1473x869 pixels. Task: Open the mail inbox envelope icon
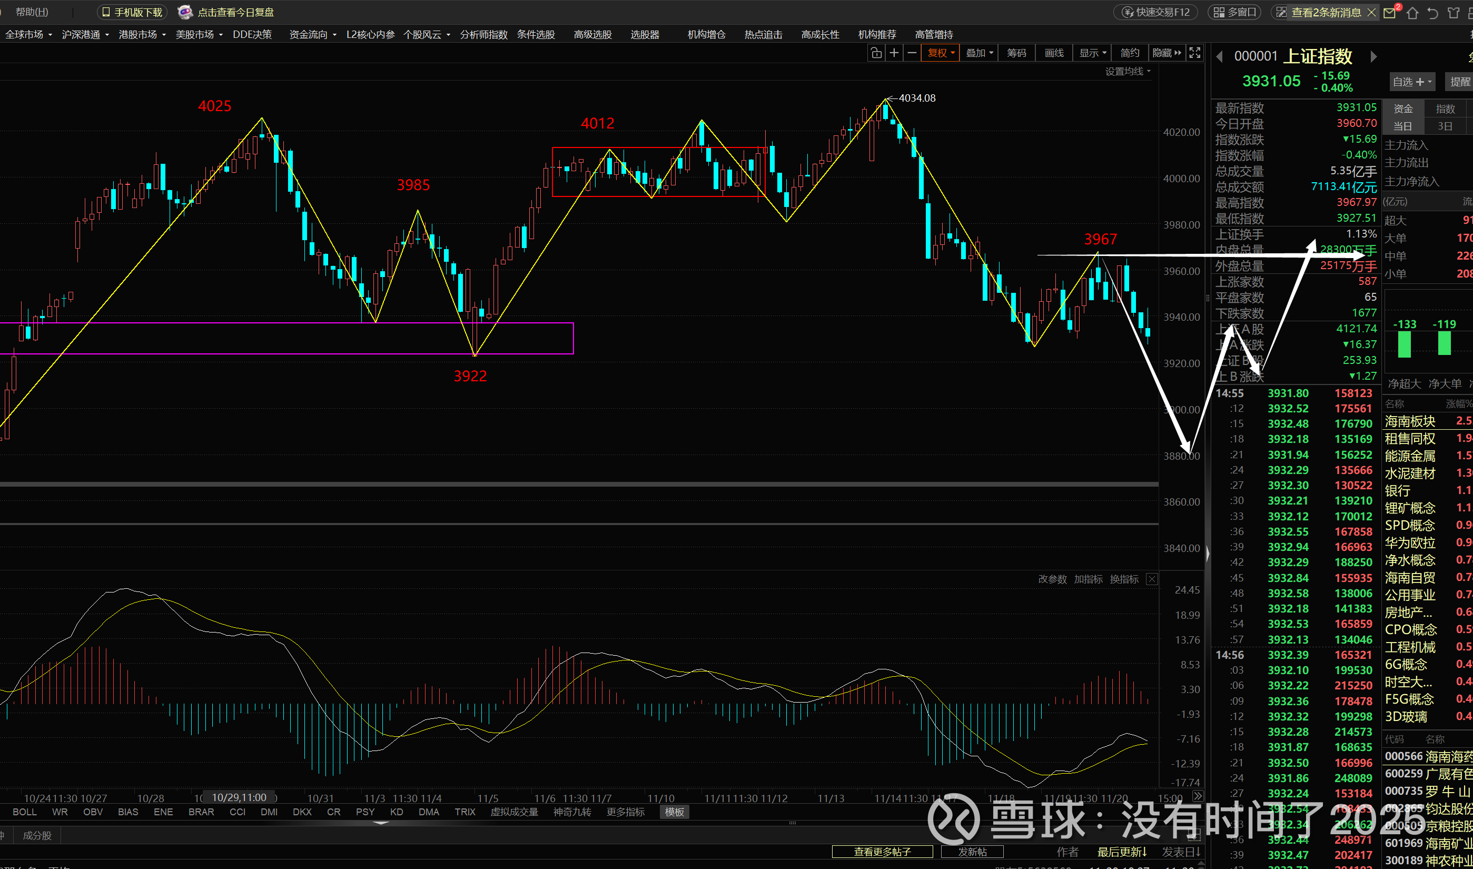coord(1390,13)
